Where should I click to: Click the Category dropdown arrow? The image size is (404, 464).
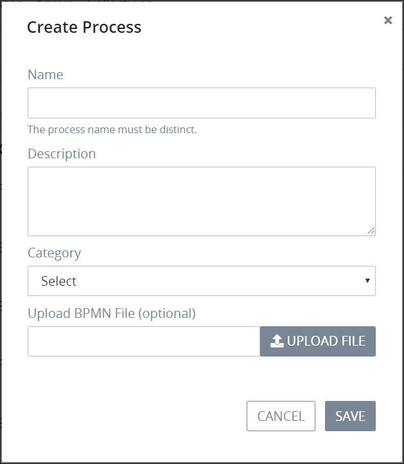click(x=367, y=281)
